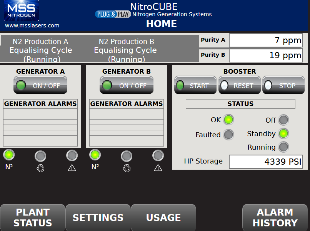Click the NitroCUBE title text
This screenshot has height=231, width=310.
pos(154,7)
